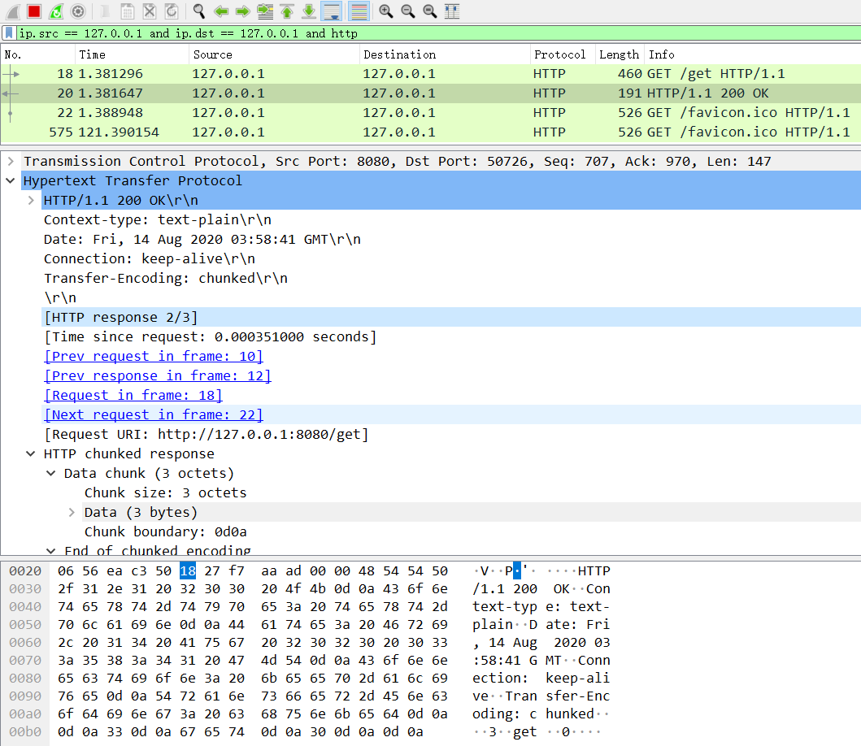Expand the Data (3 bytes) field

coord(72,512)
